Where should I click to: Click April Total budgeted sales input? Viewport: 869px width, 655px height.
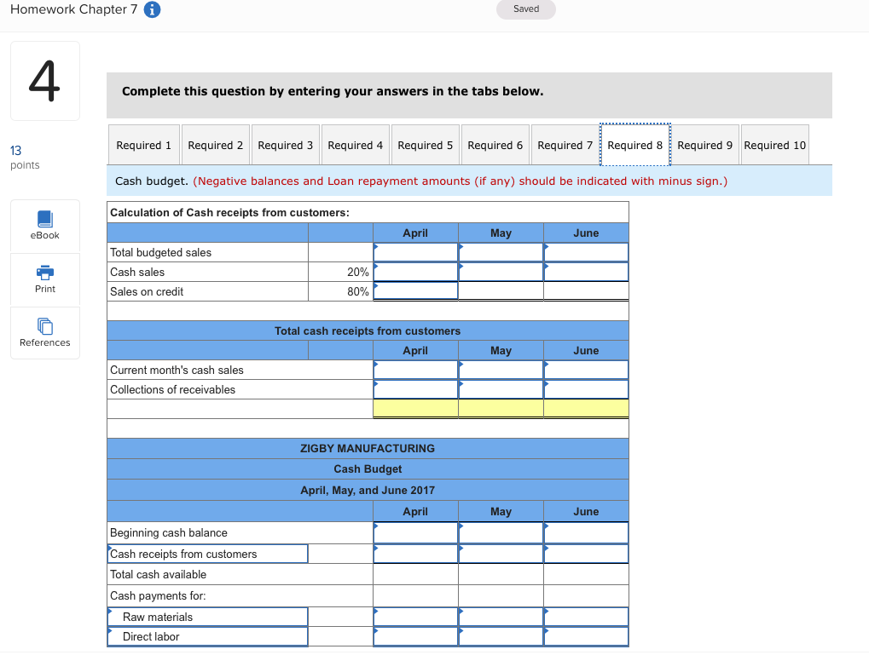pos(415,252)
